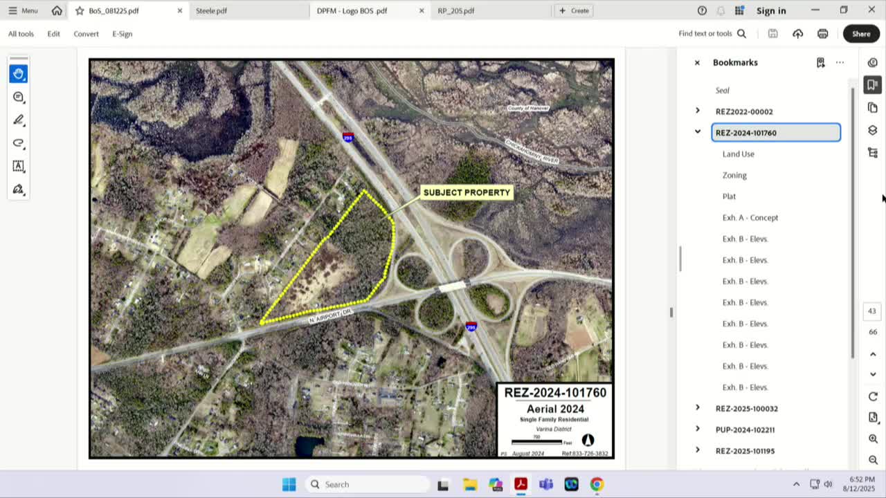Open File Explorer from the taskbar
The width and height of the screenshot is (886, 498).
pos(469,484)
